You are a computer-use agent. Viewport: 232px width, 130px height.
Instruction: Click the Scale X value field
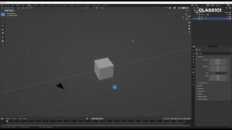coord(218,76)
